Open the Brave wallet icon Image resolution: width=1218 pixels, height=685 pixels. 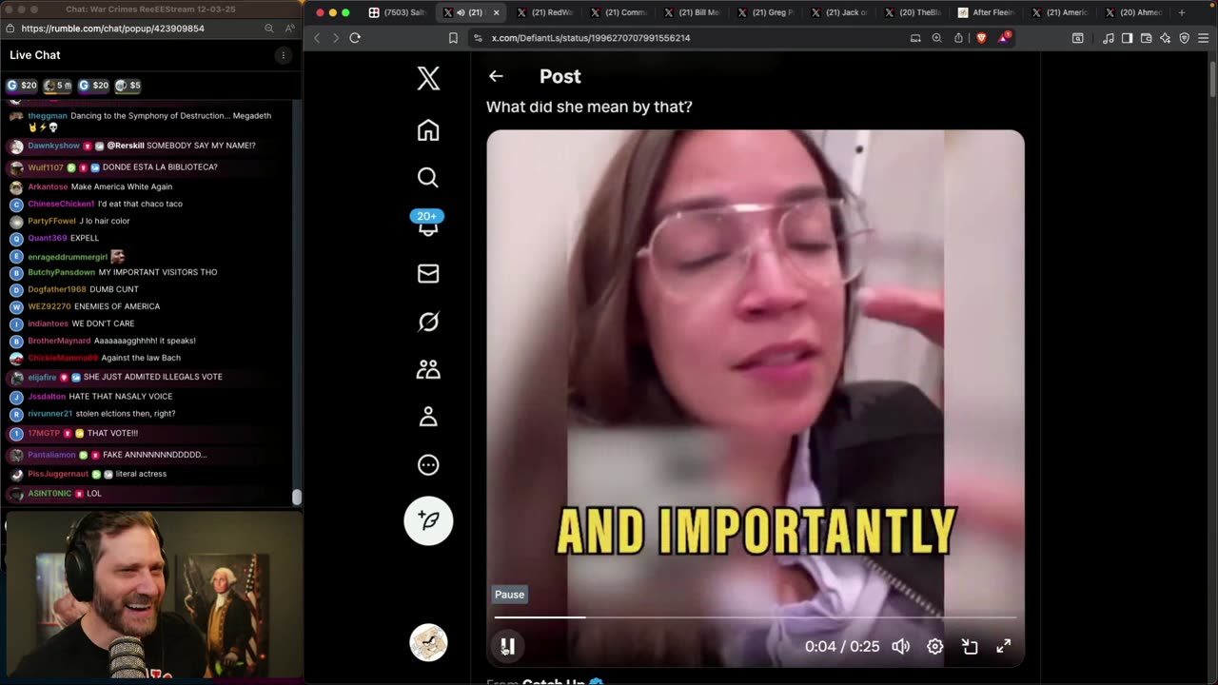1146,38
